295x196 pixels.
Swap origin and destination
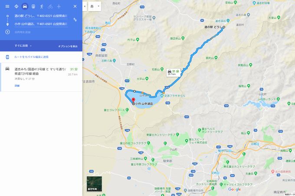pyautogui.click(x=75, y=20)
